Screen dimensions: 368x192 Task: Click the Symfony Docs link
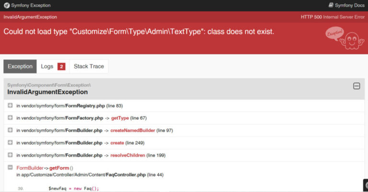(346, 5)
